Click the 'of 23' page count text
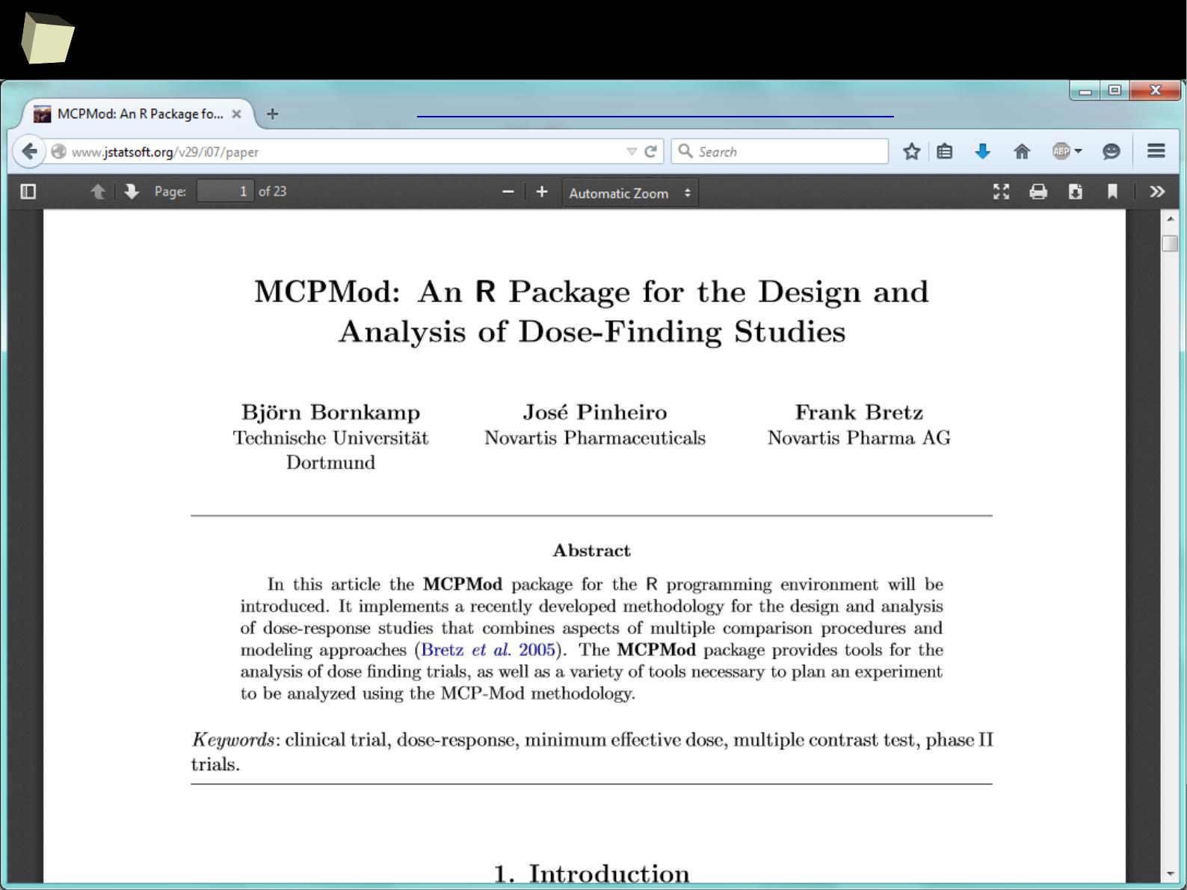This screenshot has width=1187, height=890. pos(273,191)
